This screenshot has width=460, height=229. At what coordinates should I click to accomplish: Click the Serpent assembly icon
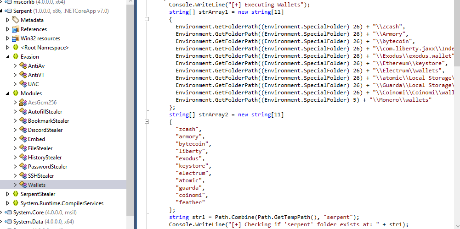click(8, 11)
